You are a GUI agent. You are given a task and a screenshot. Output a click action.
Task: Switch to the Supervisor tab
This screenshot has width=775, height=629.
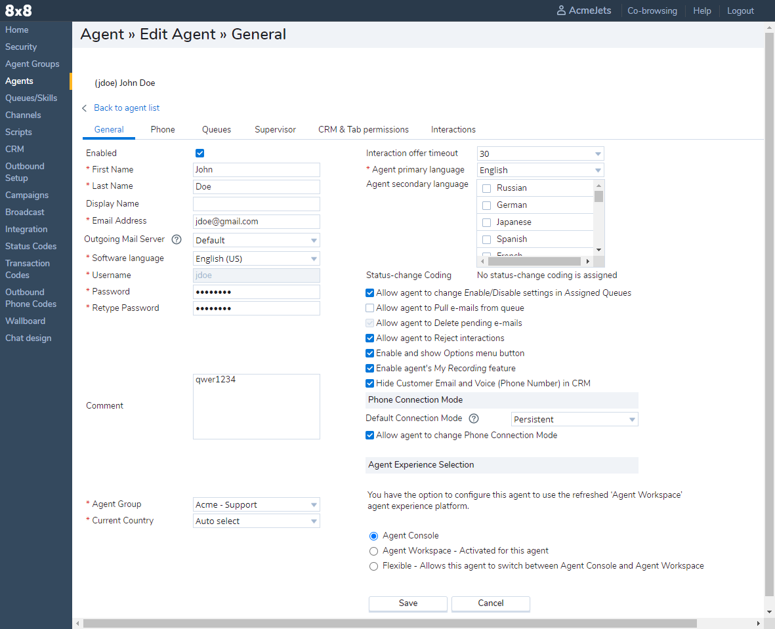pyautogui.click(x=276, y=129)
